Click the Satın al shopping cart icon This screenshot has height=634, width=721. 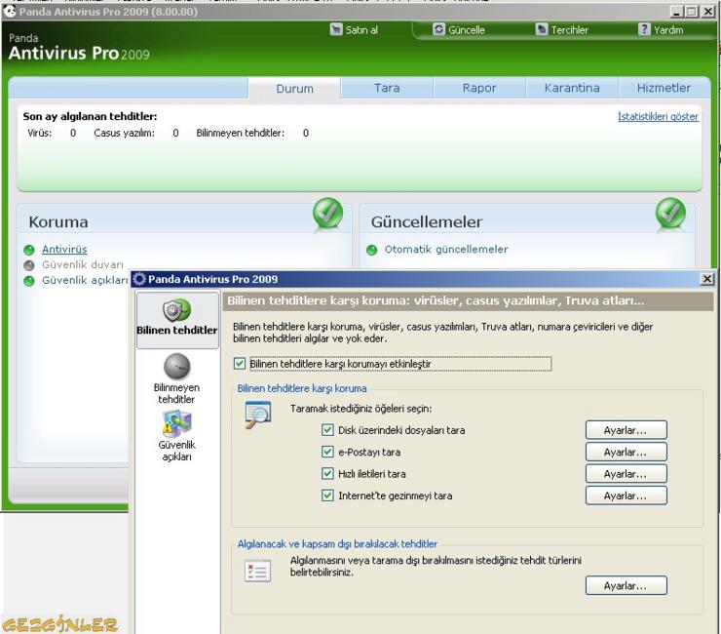(x=336, y=29)
